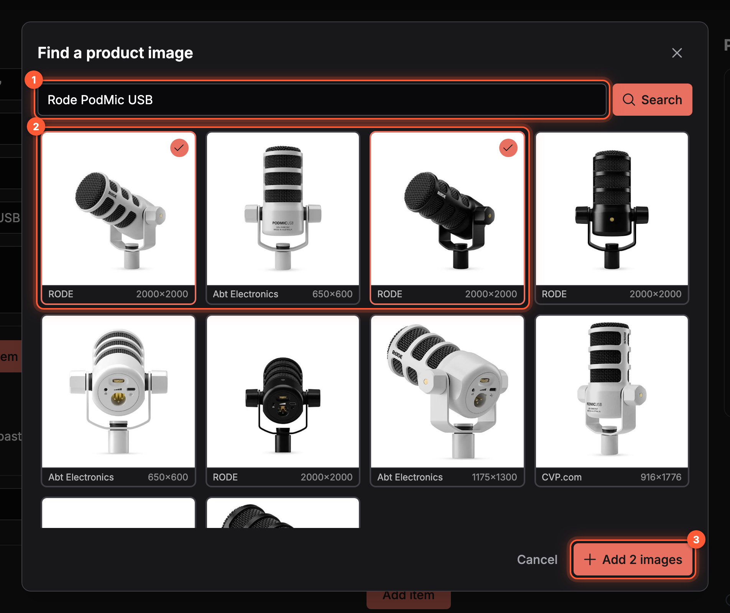730x613 pixels.
Task: Select the black upright RODE microphone front view
Action: coord(612,218)
